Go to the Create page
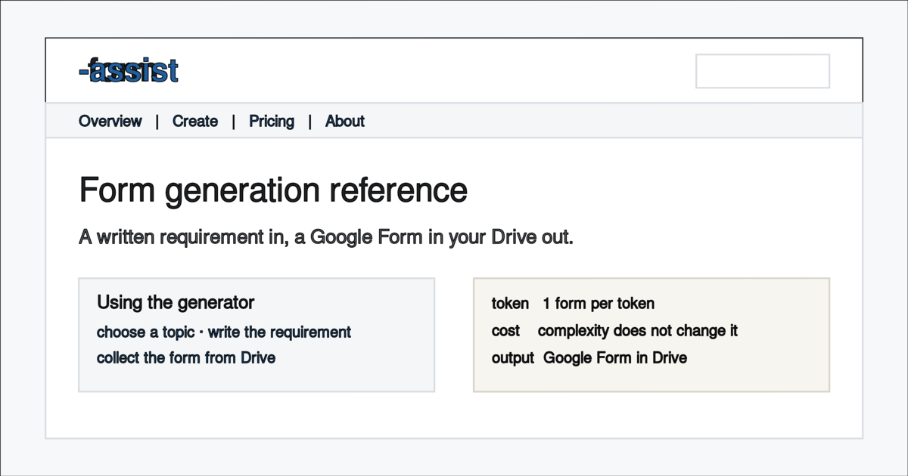Image resolution: width=908 pixels, height=476 pixels. (x=195, y=121)
